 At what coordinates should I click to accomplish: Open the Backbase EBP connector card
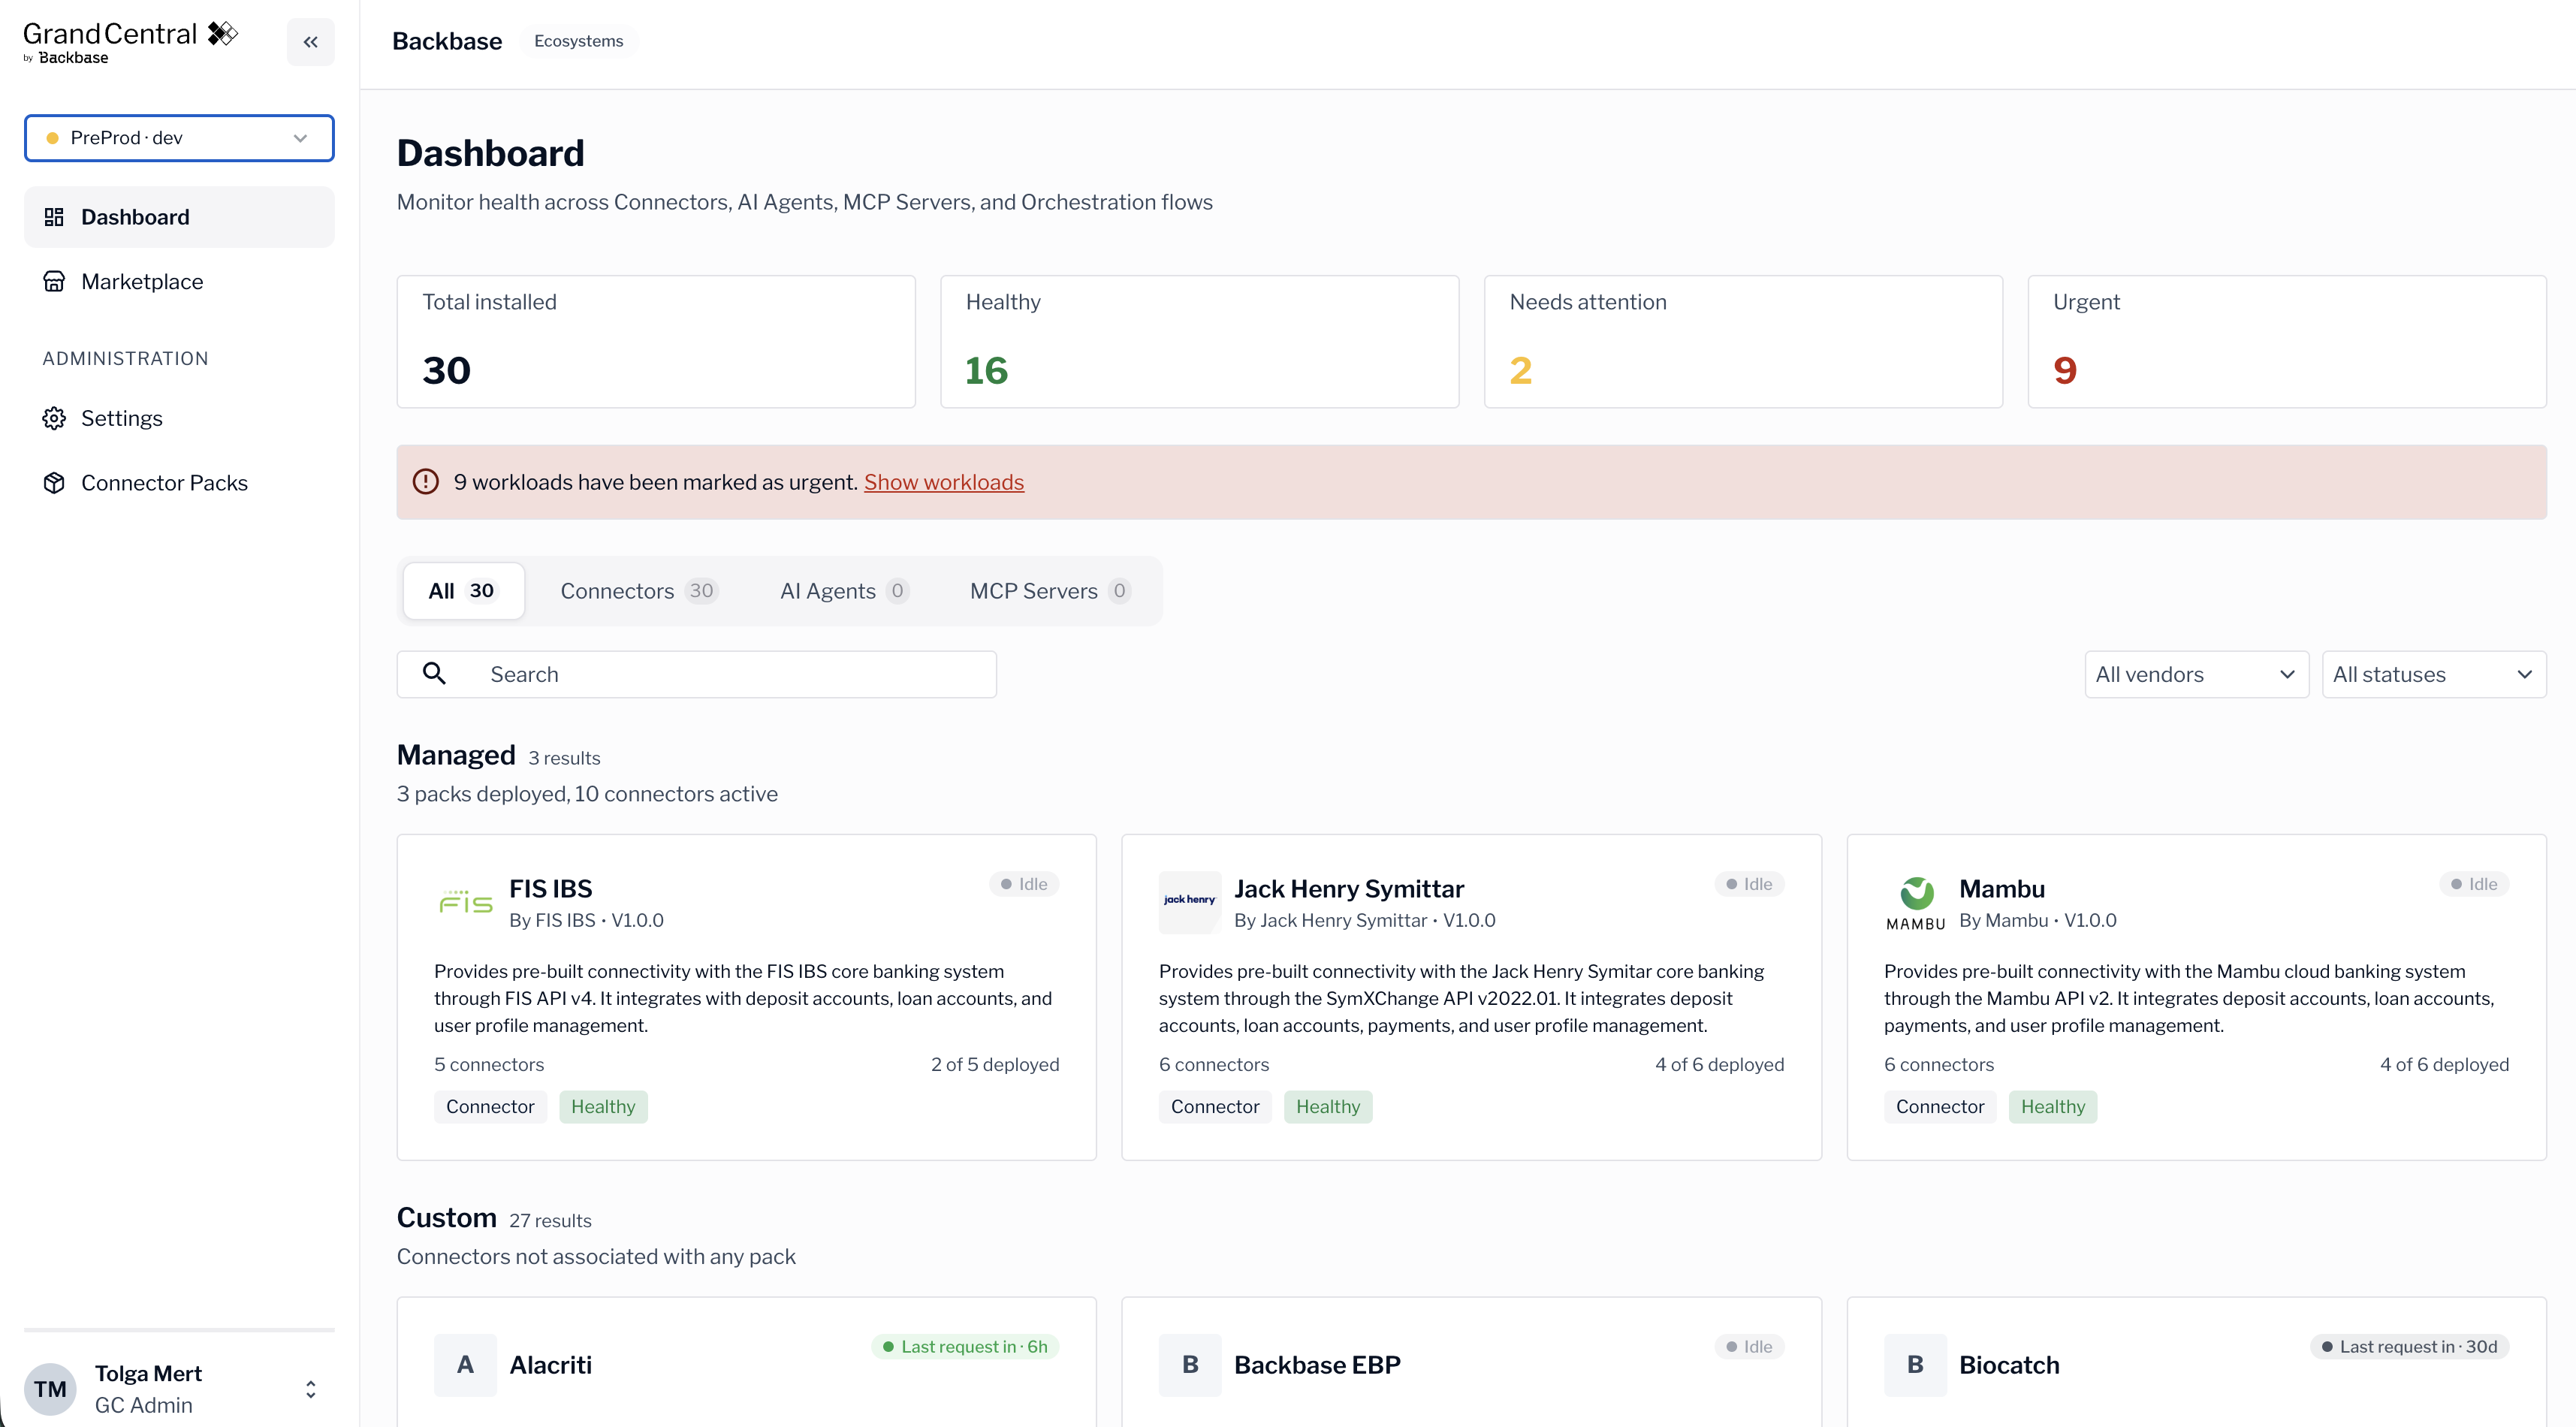tap(1471, 1362)
